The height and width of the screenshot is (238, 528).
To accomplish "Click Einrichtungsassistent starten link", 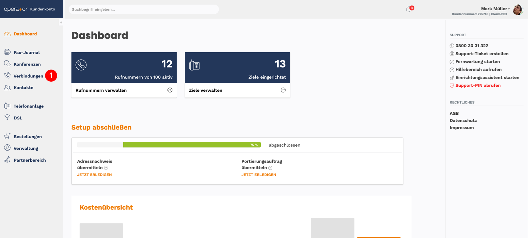I will 487,77.
